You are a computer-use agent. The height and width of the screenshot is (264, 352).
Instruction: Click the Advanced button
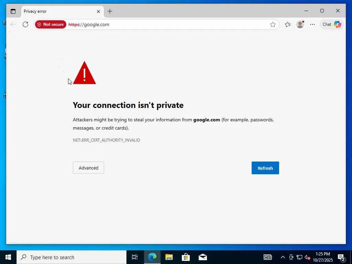click(x=88, y=168)
